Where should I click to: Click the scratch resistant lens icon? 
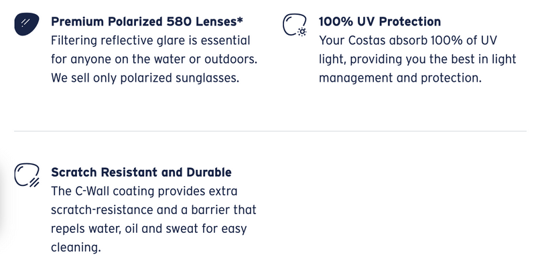[x=27, y=175]
